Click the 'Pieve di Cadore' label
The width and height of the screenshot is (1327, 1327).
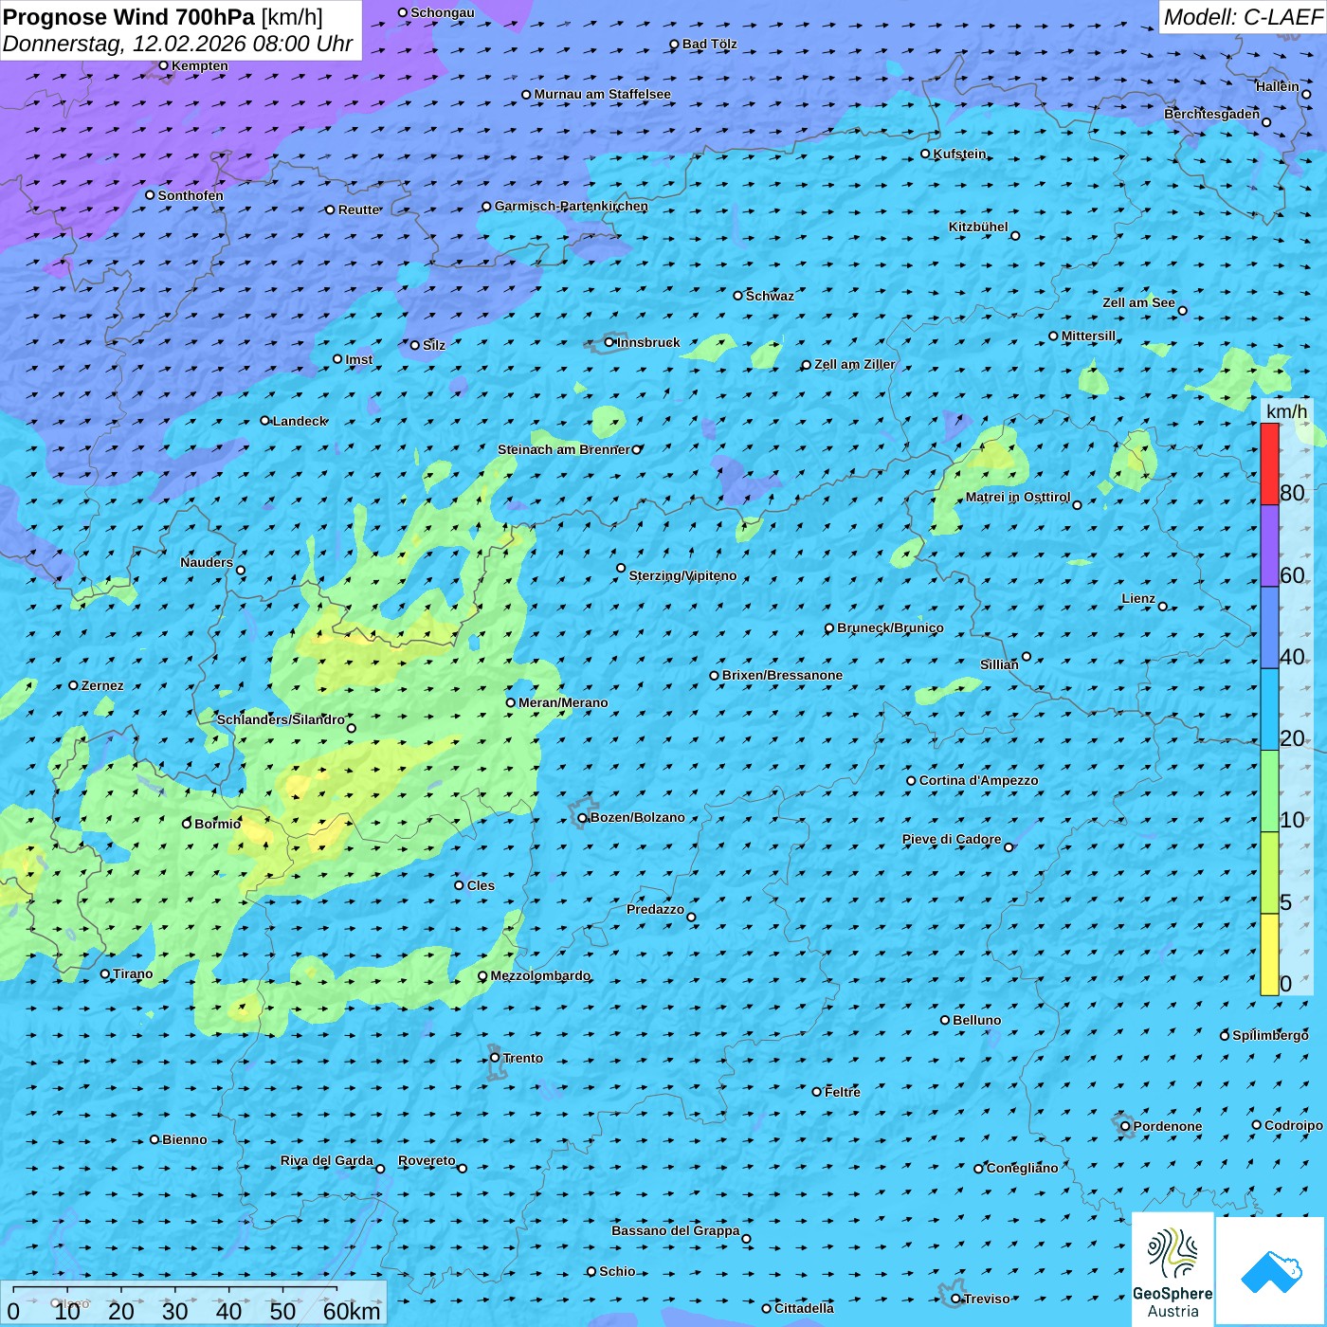click(x=952, y=839)
